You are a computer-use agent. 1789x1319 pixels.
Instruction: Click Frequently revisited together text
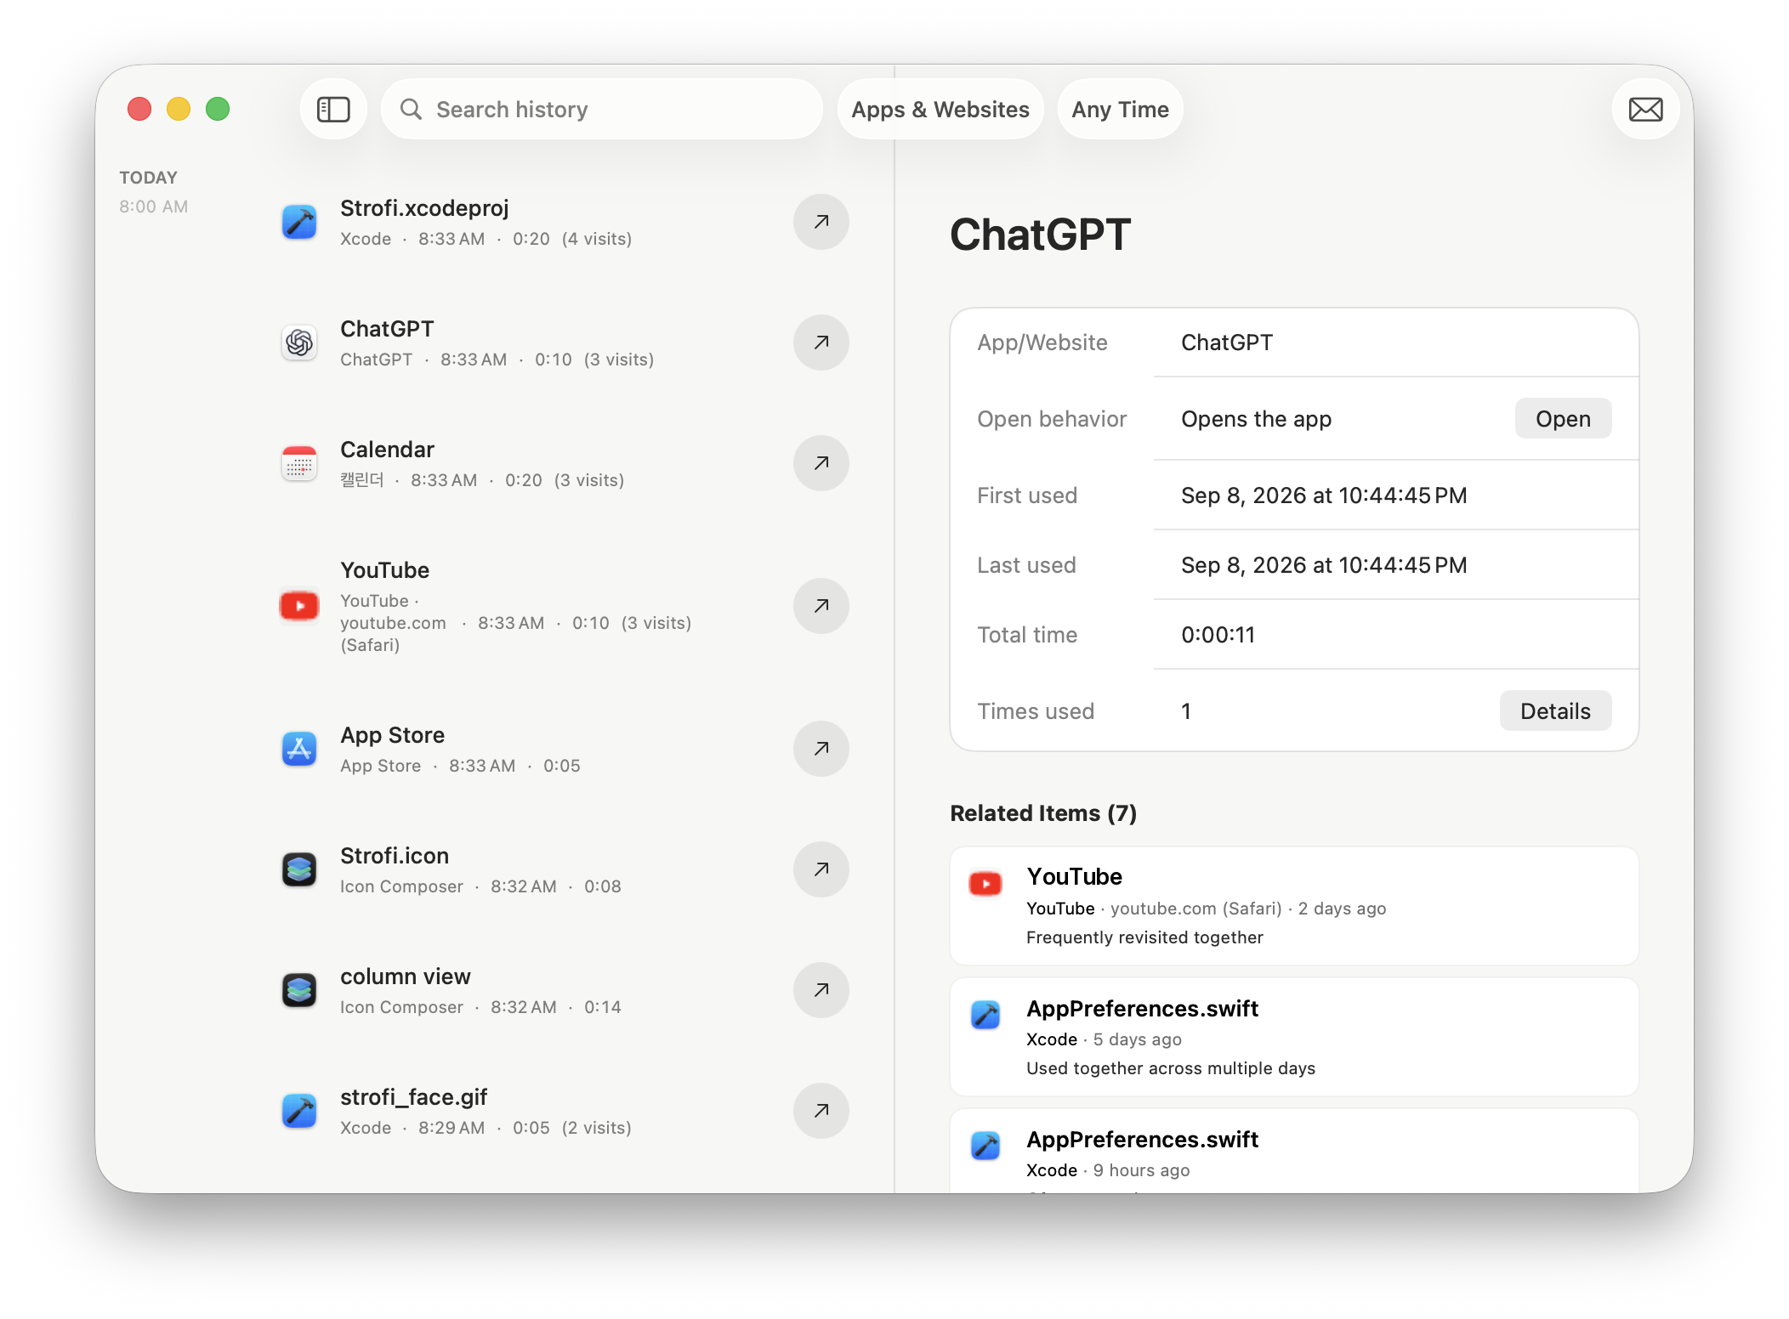[x=1144, y=937]
